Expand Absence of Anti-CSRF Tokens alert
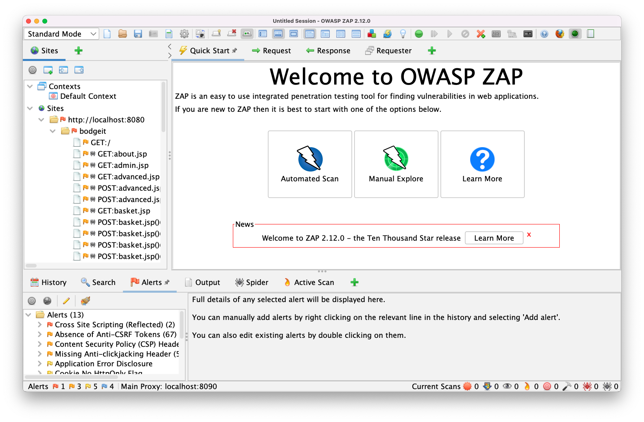 [39, 334]
